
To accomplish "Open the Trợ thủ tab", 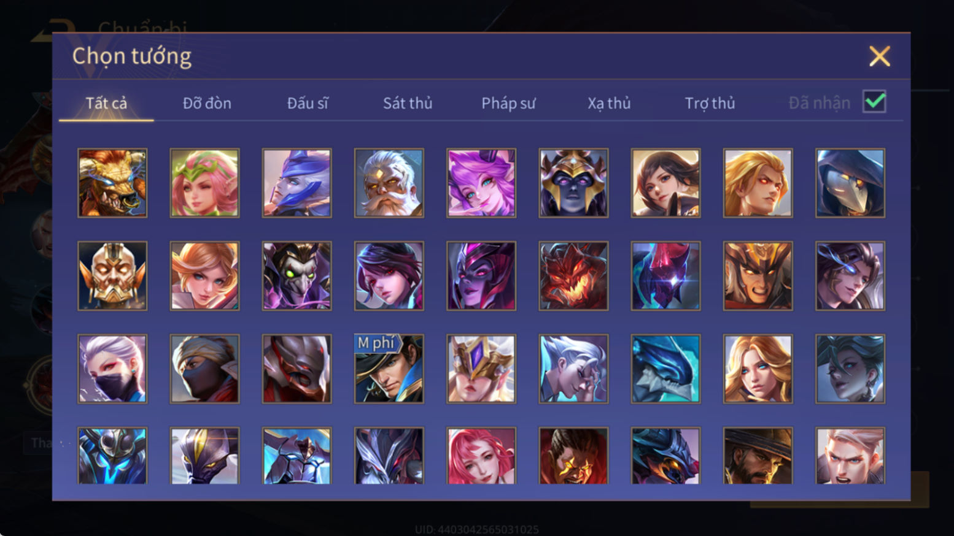I will click(710, 103).
